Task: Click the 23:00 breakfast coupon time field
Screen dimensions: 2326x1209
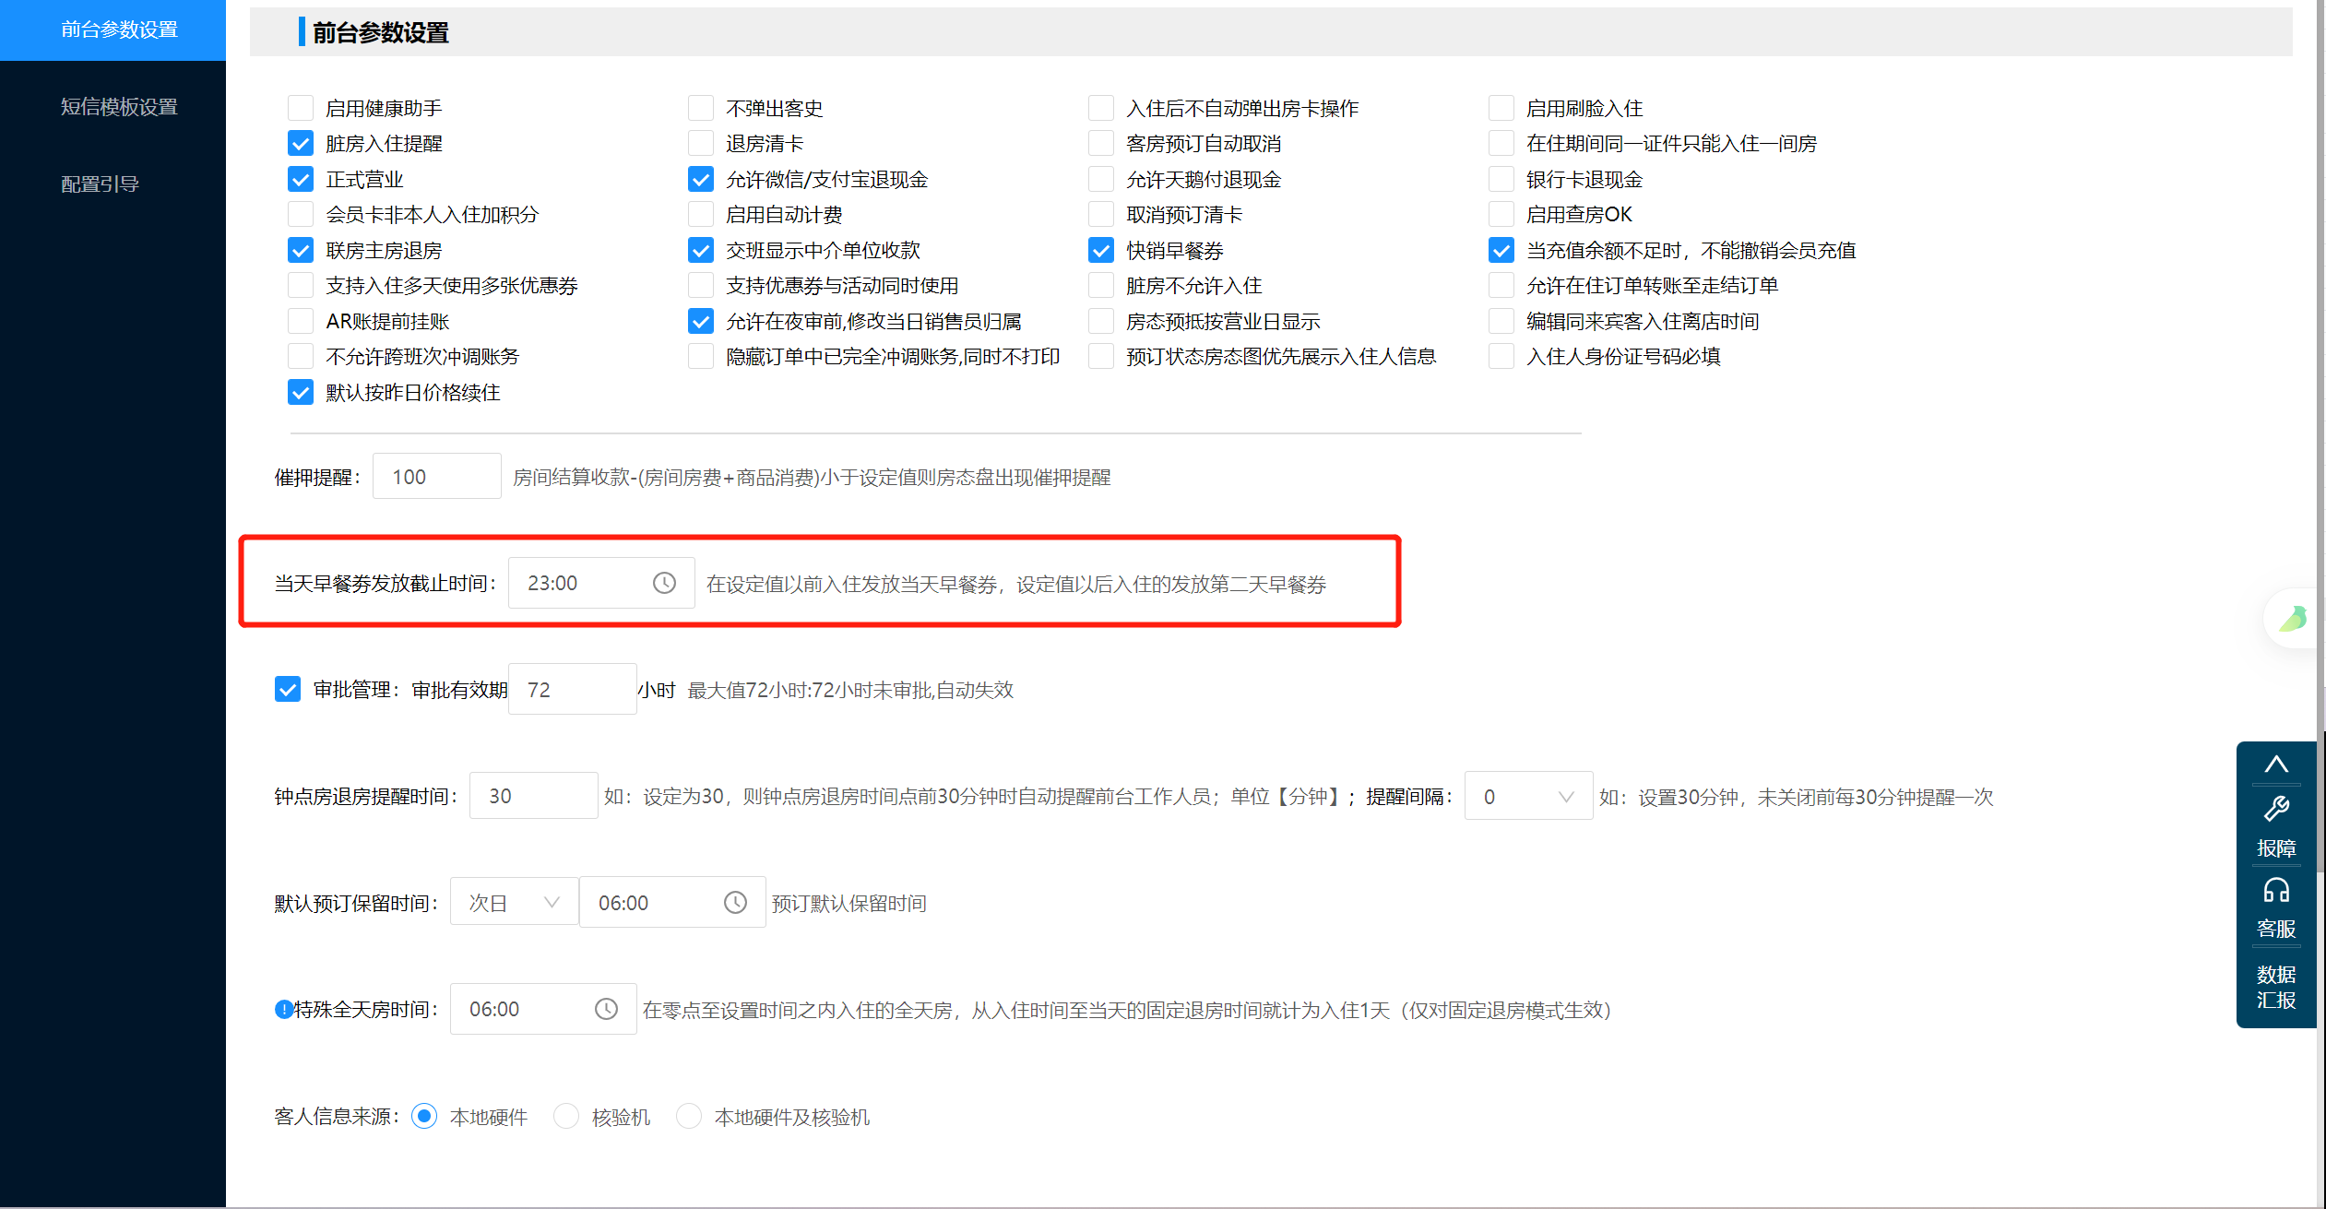Action: (x=601, y=583)
